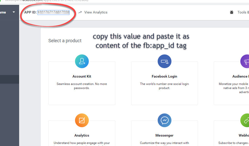Viewport: 249px width, 146px height.
Task: Click the Webhooks card title
Action: tap(244, 135)
